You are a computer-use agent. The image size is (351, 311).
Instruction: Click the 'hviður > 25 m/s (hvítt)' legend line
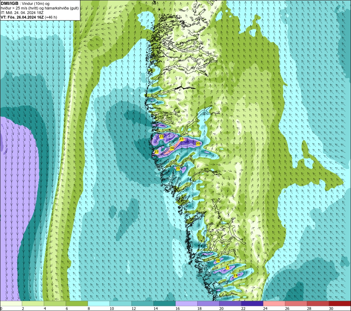pyautogui.click(x=19, y=8)
